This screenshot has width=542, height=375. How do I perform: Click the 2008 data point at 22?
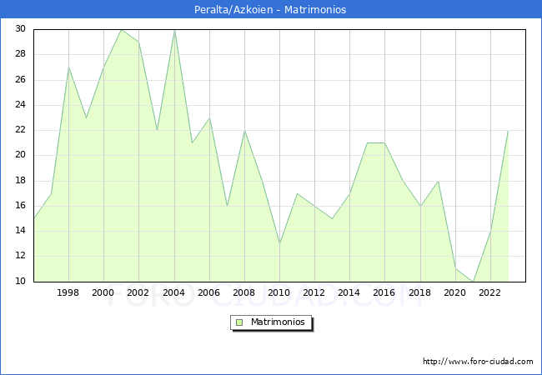[x=244, y=131]
